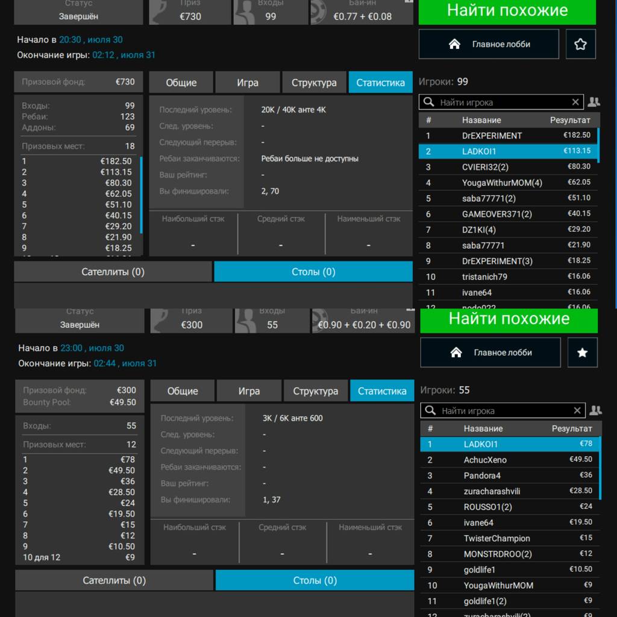Select player YougaWithurMOM(4)
The width and height of the screenshot is (617, 617).
[x=507, y=183]
